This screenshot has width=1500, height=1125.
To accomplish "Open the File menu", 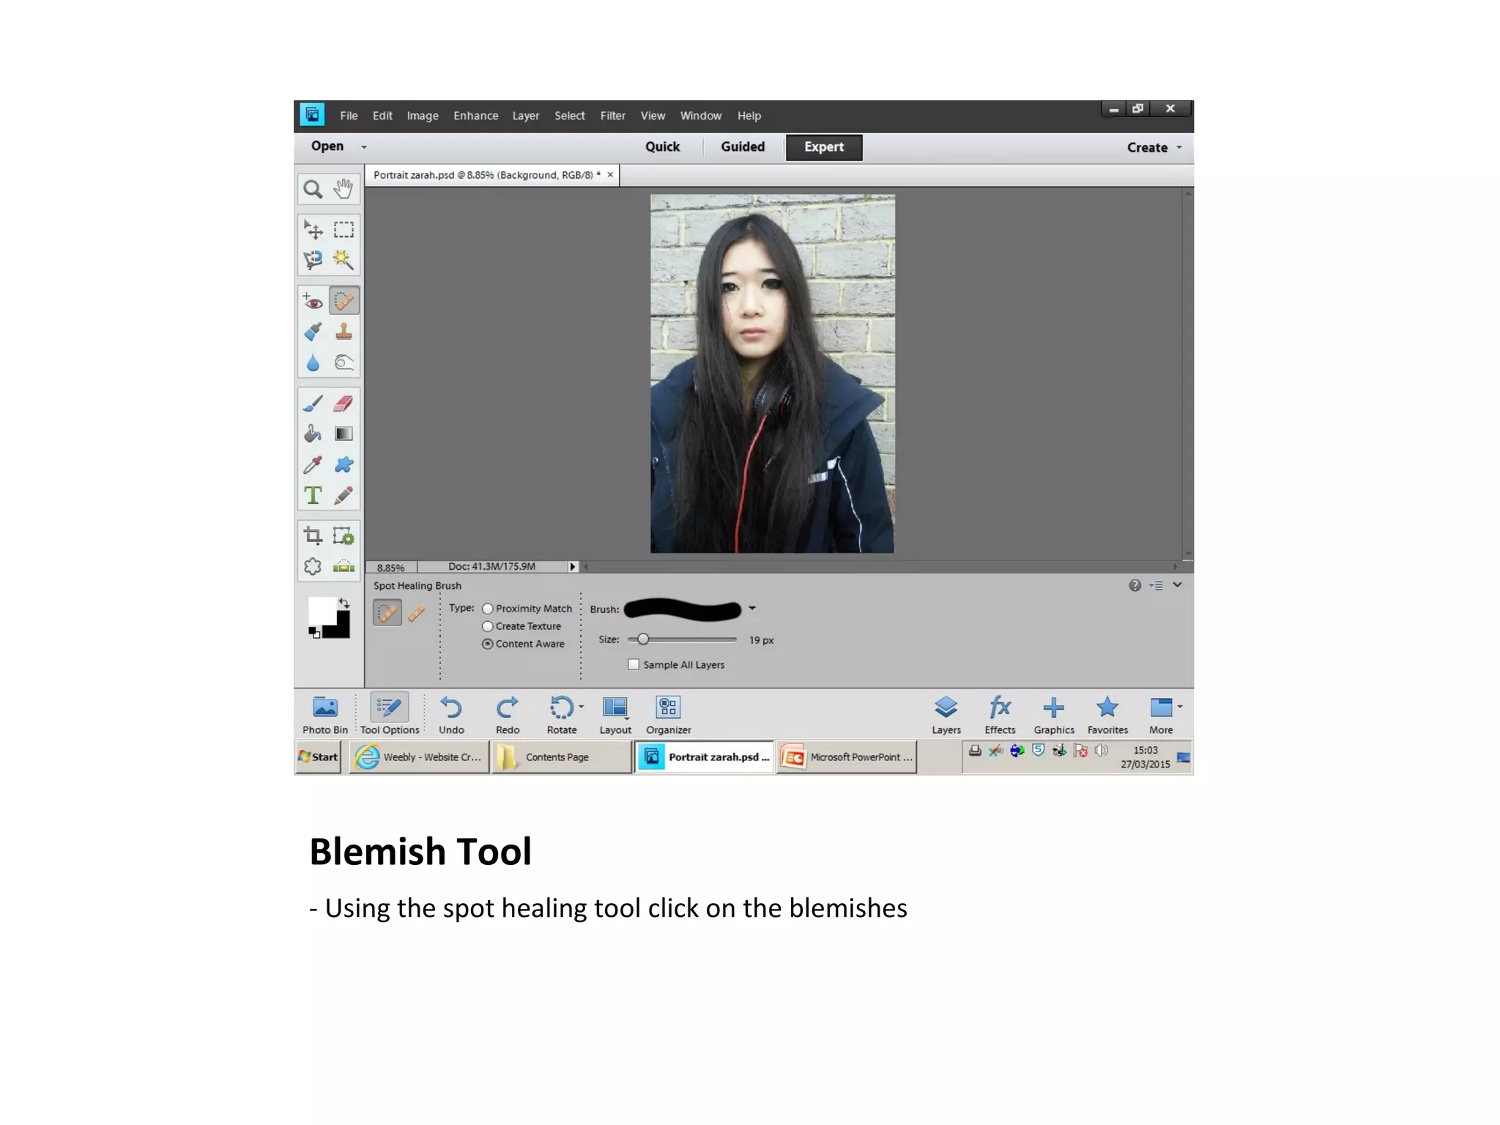I will [x=349, y=116].
